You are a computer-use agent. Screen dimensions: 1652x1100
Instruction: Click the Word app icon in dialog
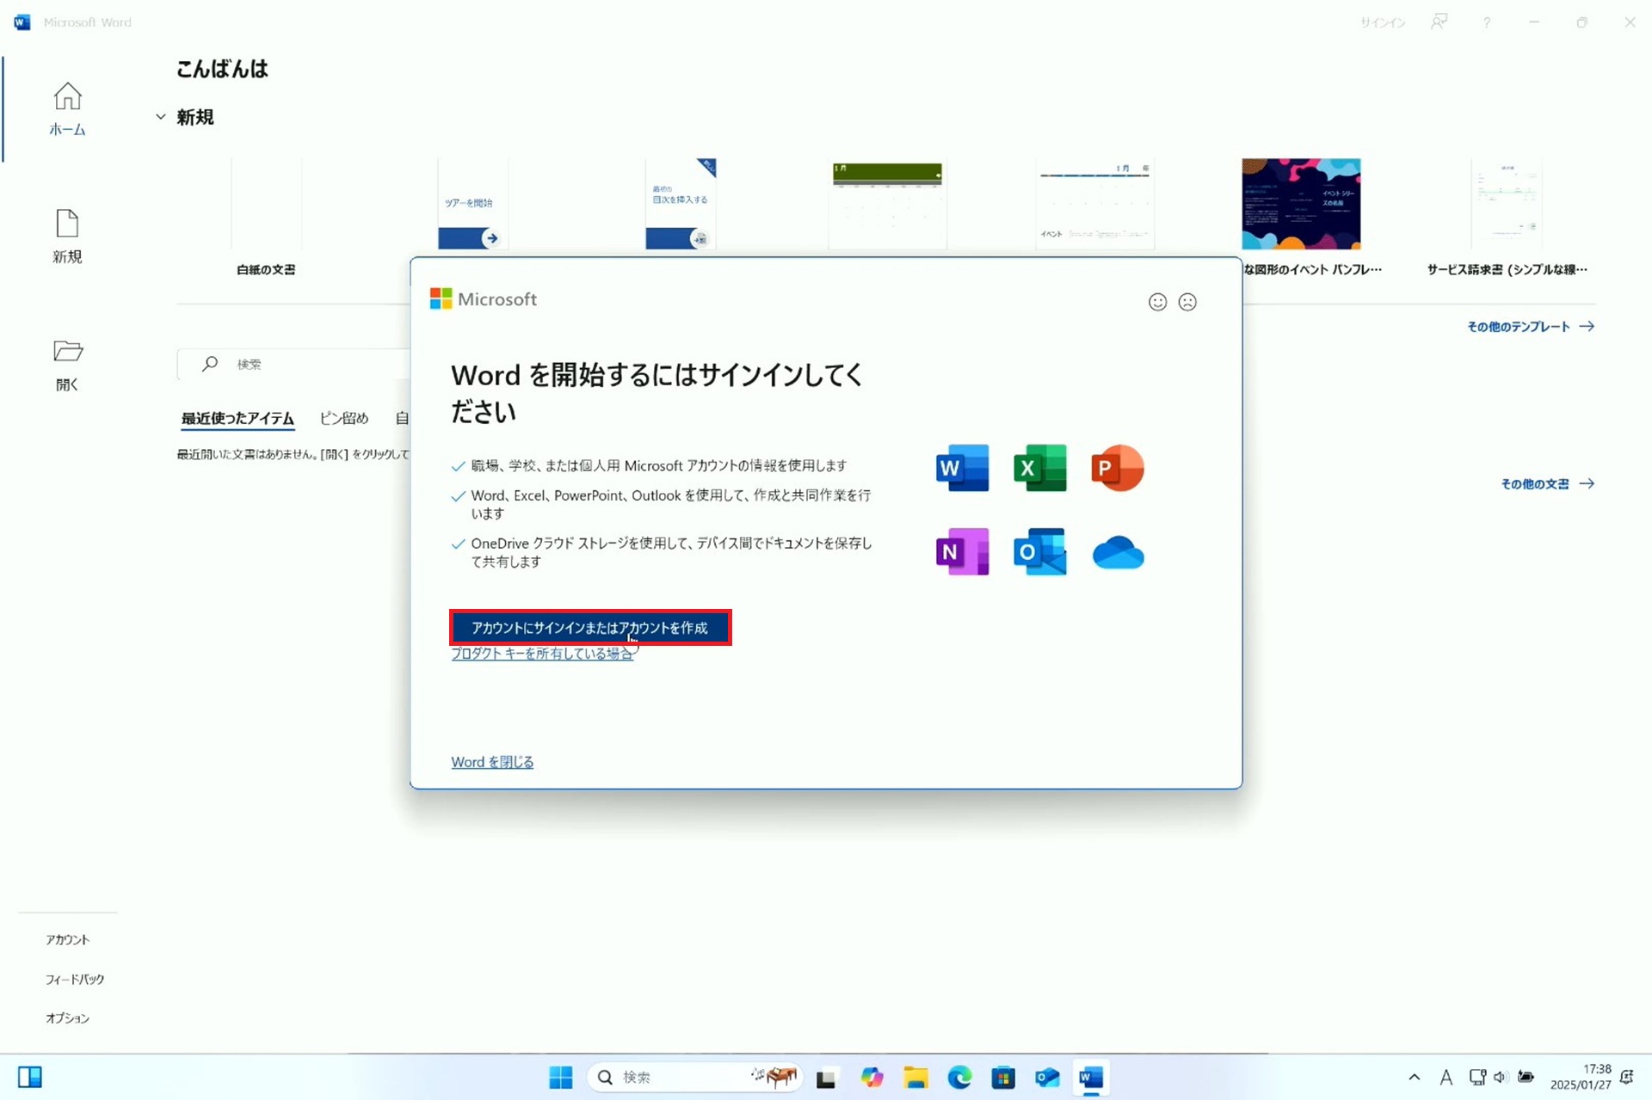click(962, 468)
